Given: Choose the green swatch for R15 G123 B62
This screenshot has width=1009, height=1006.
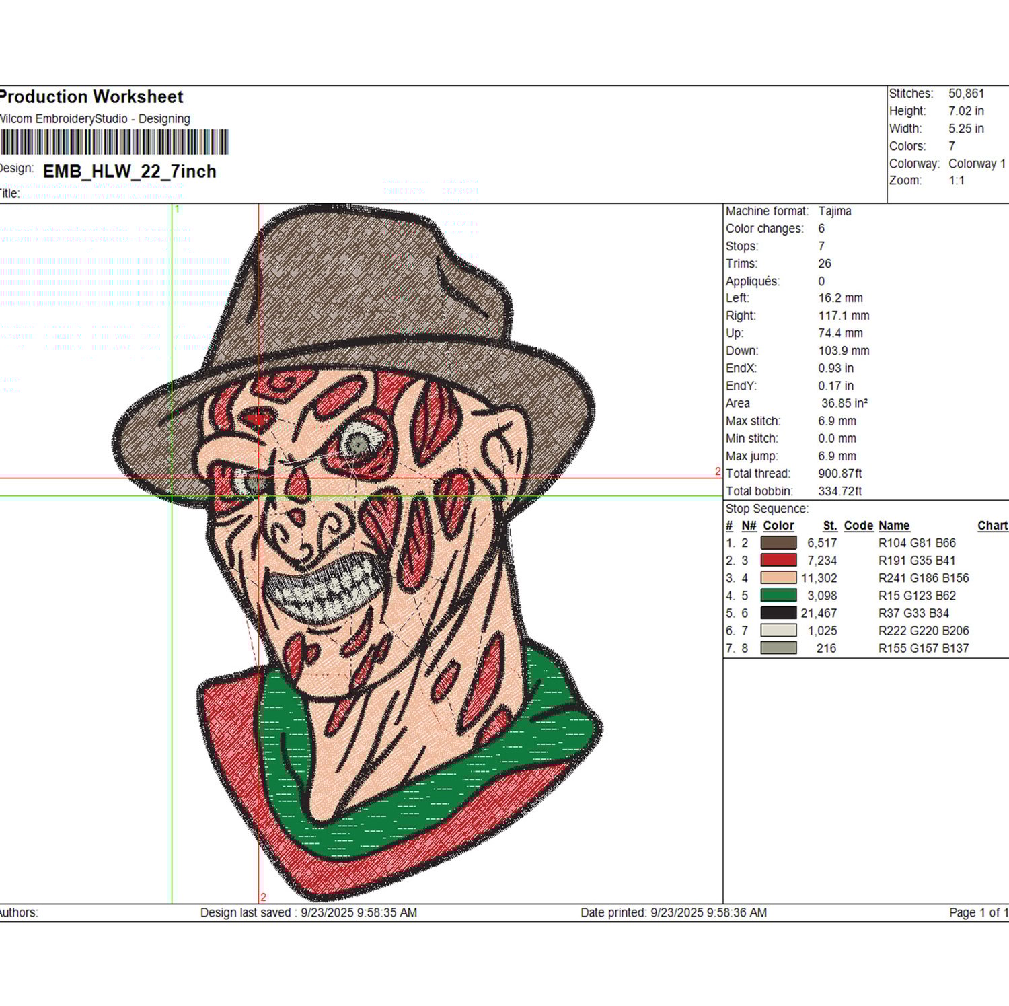Looking at the screenshot, I should pos(778,595).
